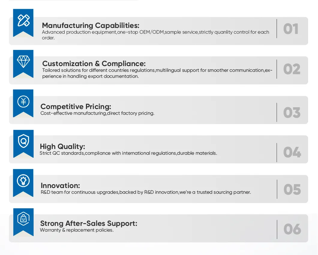Click the Warranty & replacement policies text
The image size is (318, 255).
(77, 230)
